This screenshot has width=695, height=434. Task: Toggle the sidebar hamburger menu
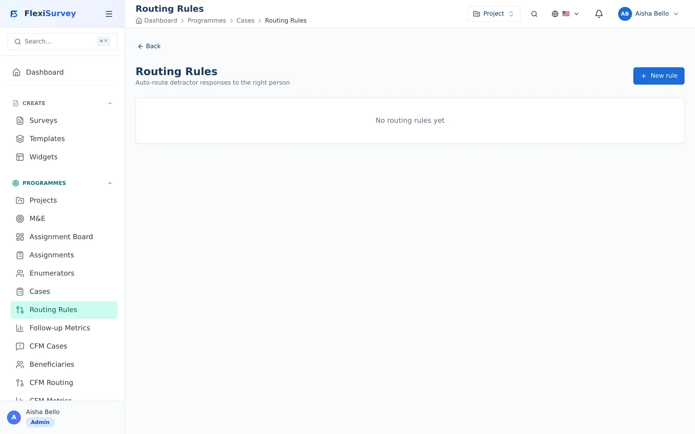[109, 14]
